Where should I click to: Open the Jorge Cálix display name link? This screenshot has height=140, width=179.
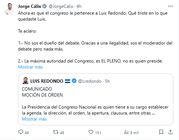(30, 6)
